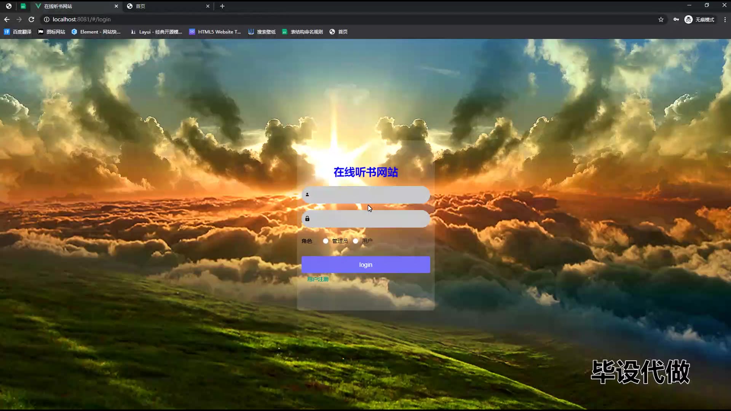The image size is (731, 411).
Task: Open the saved passwords key icon
Action: pos(676,19)
